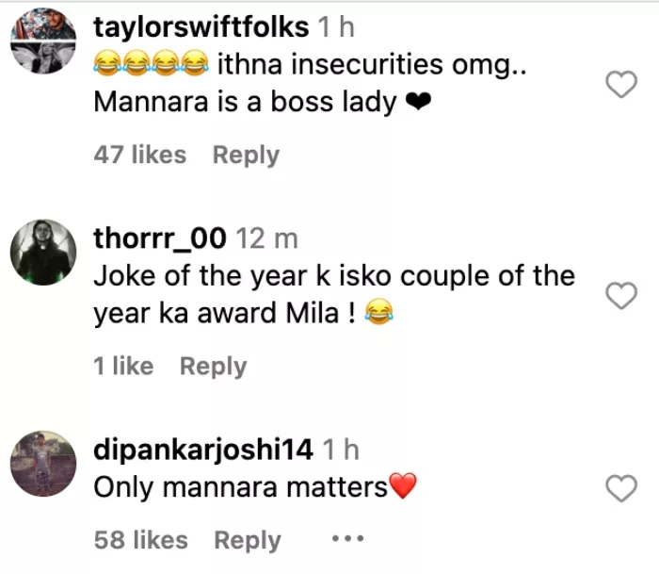Like dipankarjoshi14's comment with the heart
This screenshot has height=574, width=659.
coord(620,487)
